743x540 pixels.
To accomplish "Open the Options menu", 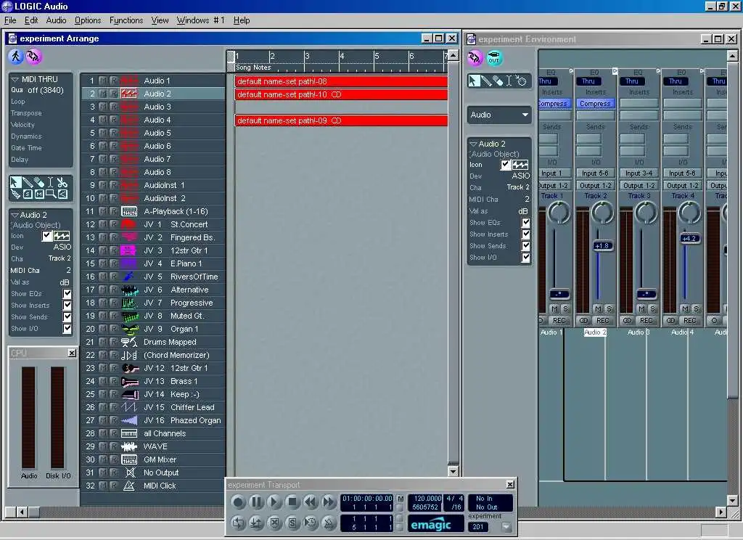I will pos(88,20).
